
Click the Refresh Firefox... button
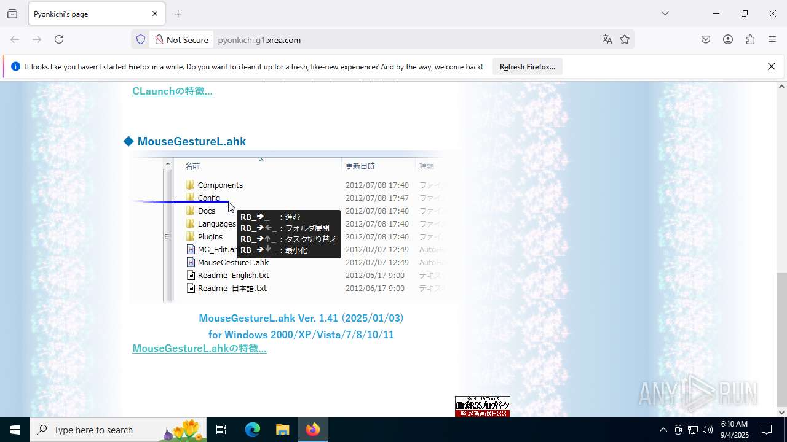pos(528,67)
